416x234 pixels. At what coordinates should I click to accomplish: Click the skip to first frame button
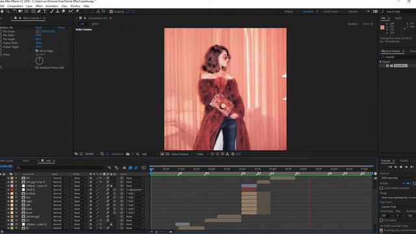pyautogui.click(x=390, y=167)
